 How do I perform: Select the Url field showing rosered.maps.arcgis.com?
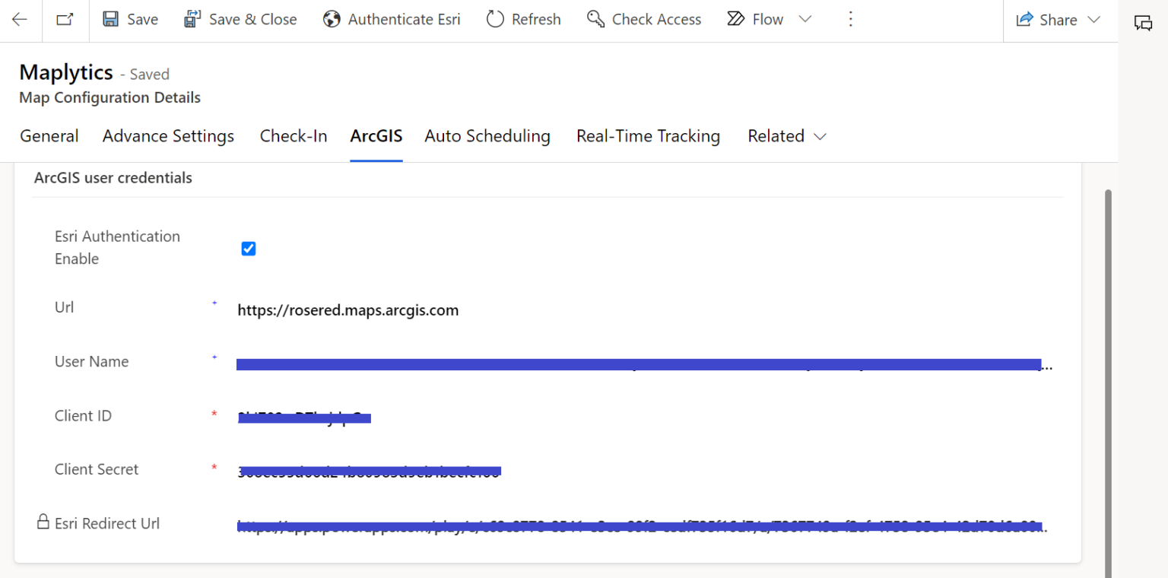pos(348,310)
